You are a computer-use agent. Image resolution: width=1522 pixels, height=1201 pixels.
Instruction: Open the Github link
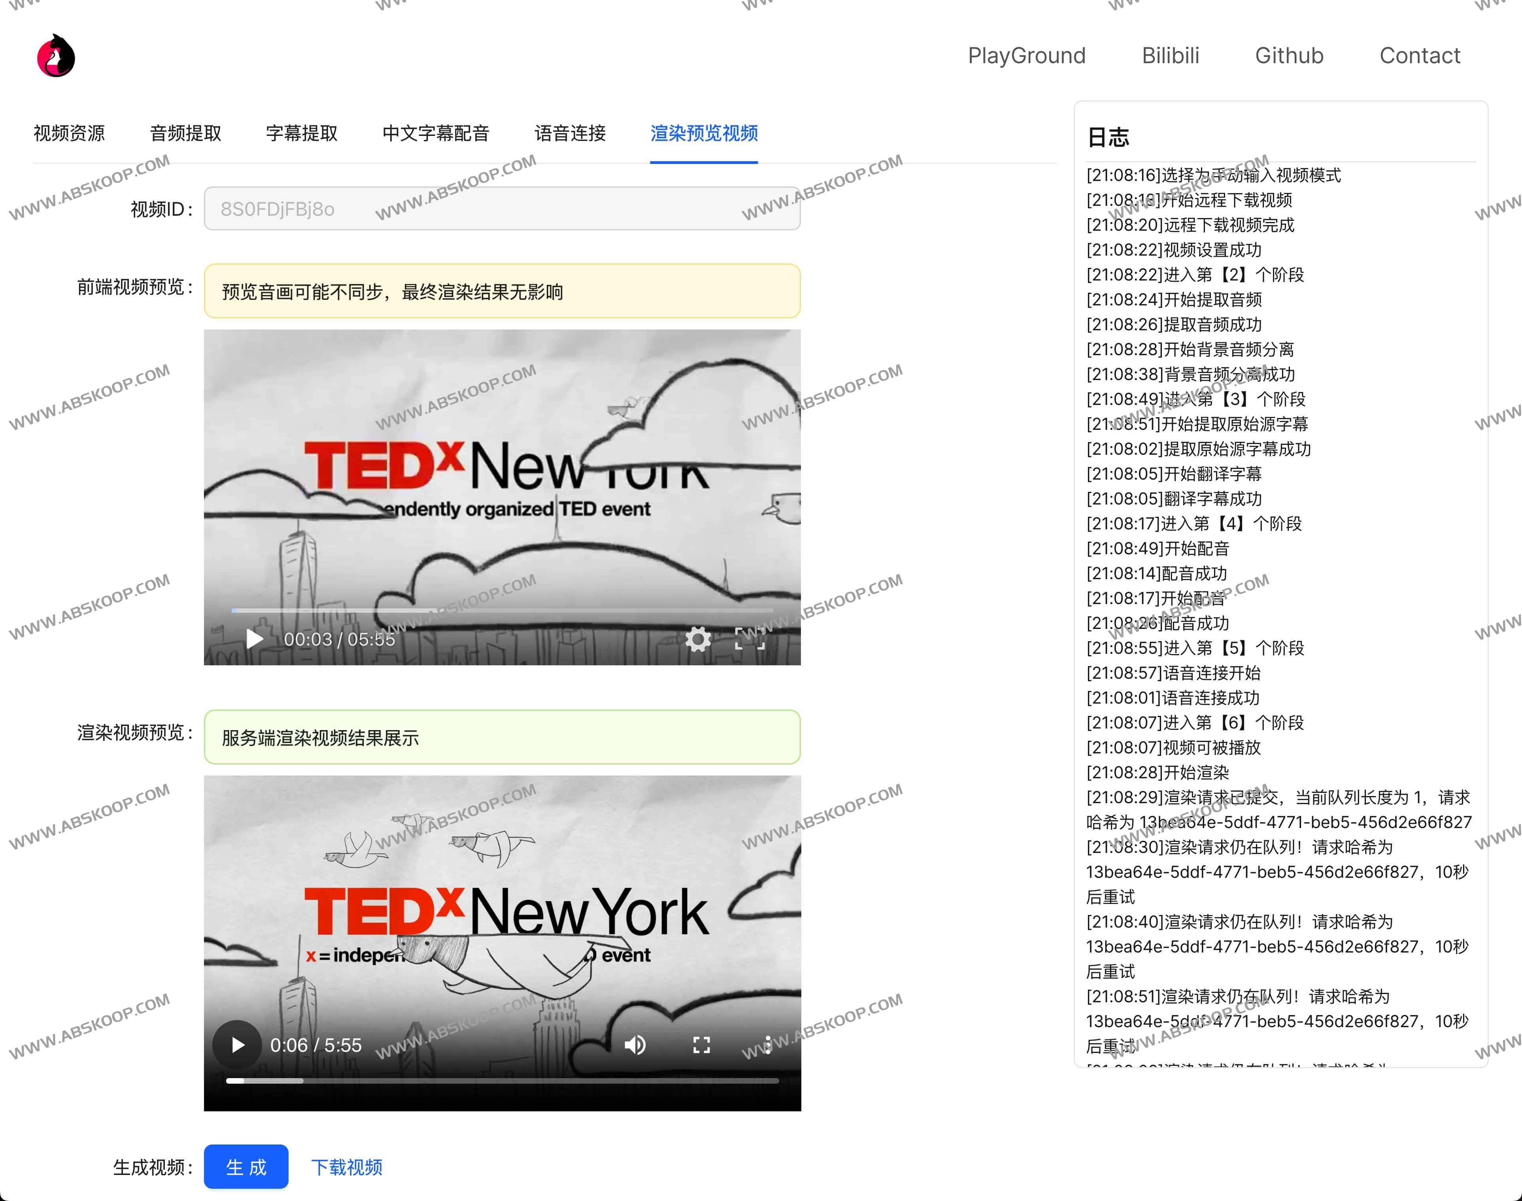[x=1289, y=56]
